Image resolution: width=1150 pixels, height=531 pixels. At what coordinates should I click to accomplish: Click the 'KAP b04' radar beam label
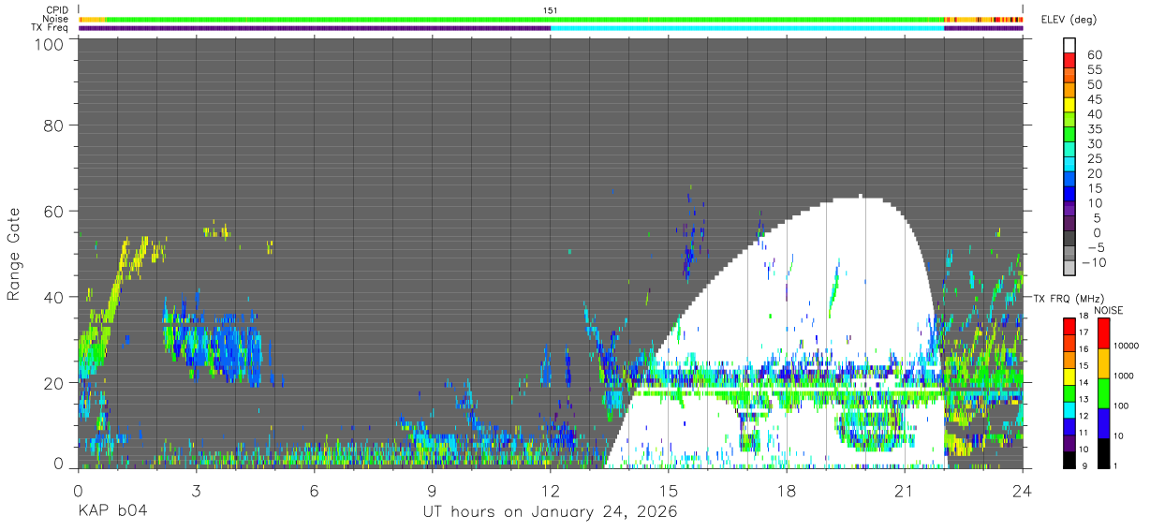(112, 512)
